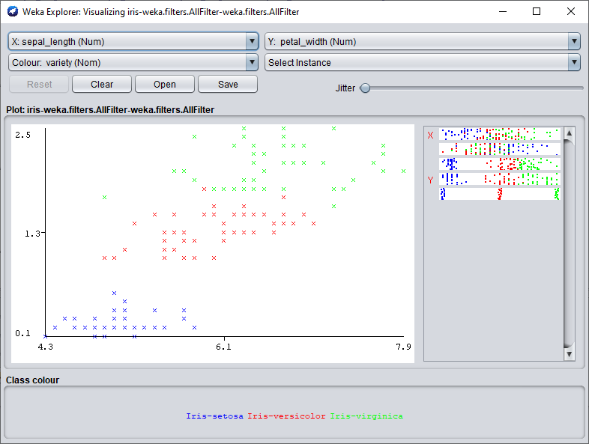Click the Open button
The image size is (589, 444).
165,84
